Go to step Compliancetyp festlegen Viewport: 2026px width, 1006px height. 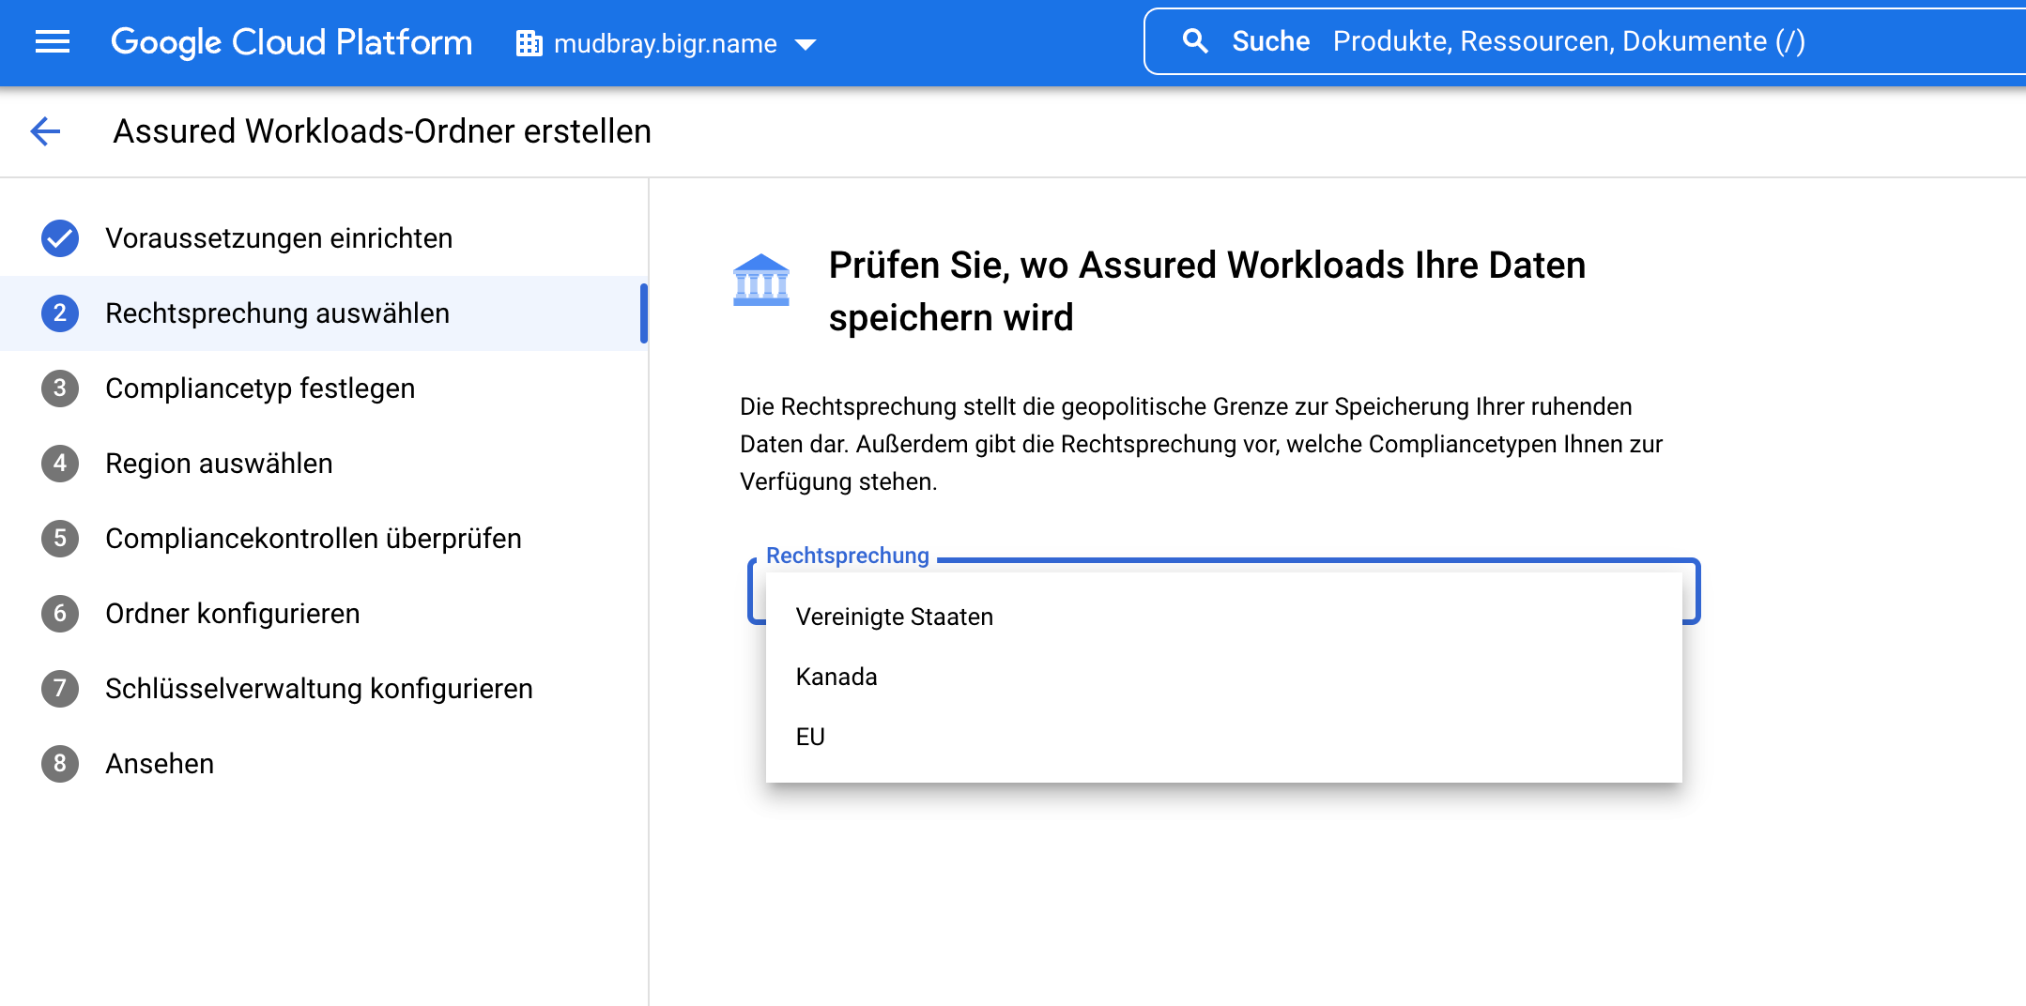point(259,388)
